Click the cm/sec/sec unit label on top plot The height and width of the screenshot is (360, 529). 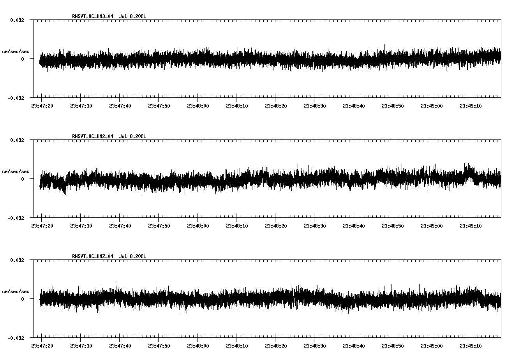tap(16, 51)
